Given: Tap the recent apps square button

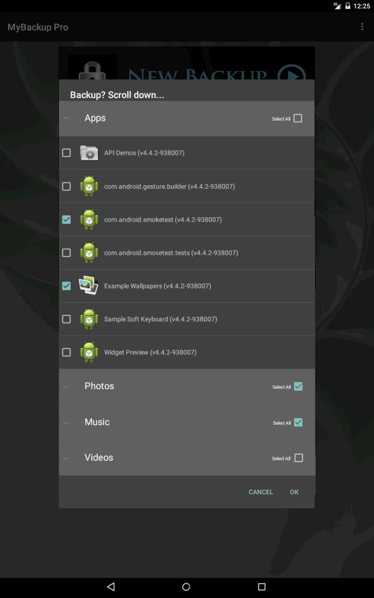Looking at the screenshot, I should pos(262,587).
